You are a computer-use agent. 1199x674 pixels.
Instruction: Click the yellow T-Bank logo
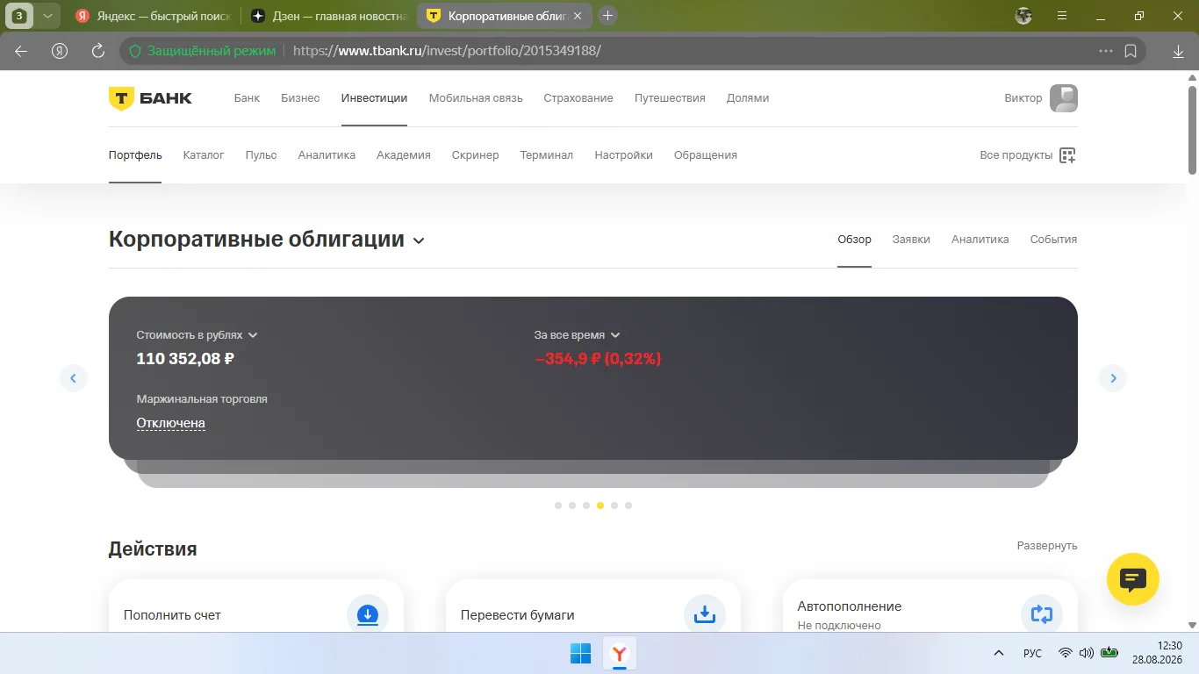pos(150,98)
